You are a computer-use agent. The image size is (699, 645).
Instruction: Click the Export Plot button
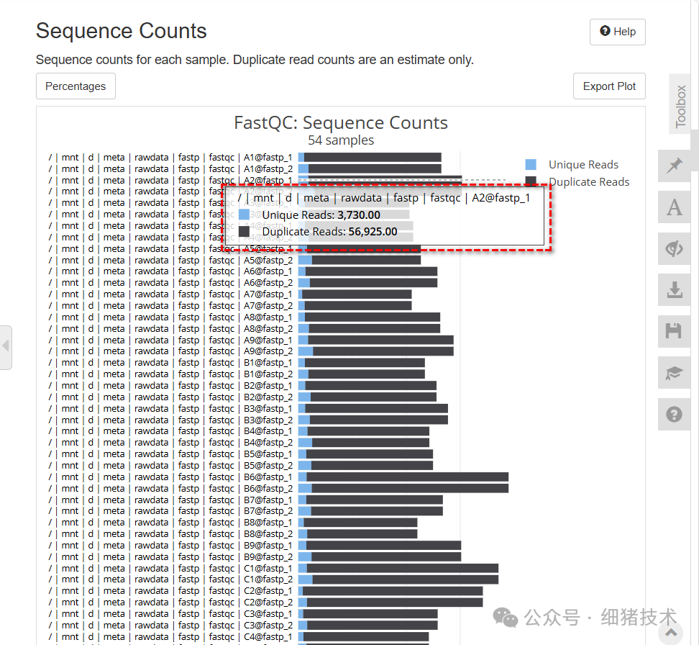[x=609, y=86]
